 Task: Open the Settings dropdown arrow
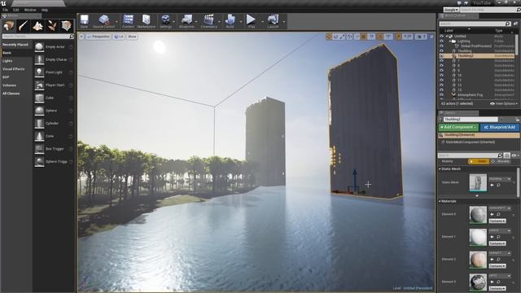tap(173, 22)
